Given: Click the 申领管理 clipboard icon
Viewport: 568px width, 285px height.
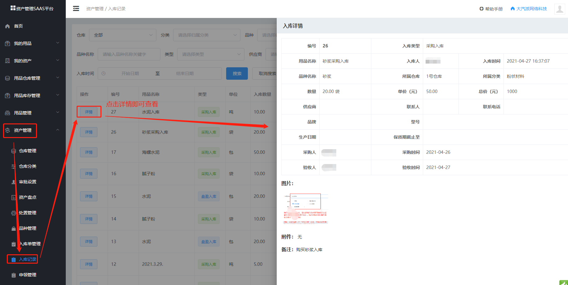Looking at the screenshot, I should 14,275.
